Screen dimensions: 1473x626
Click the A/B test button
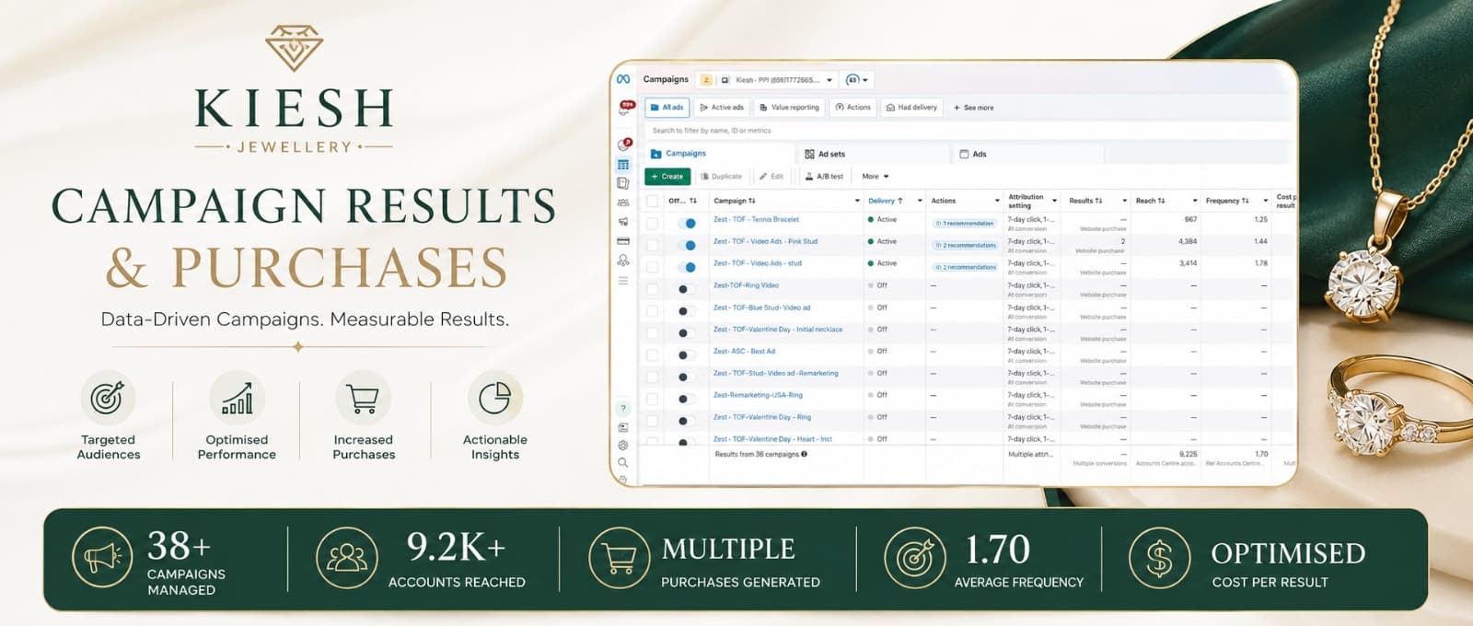[824, 176]
